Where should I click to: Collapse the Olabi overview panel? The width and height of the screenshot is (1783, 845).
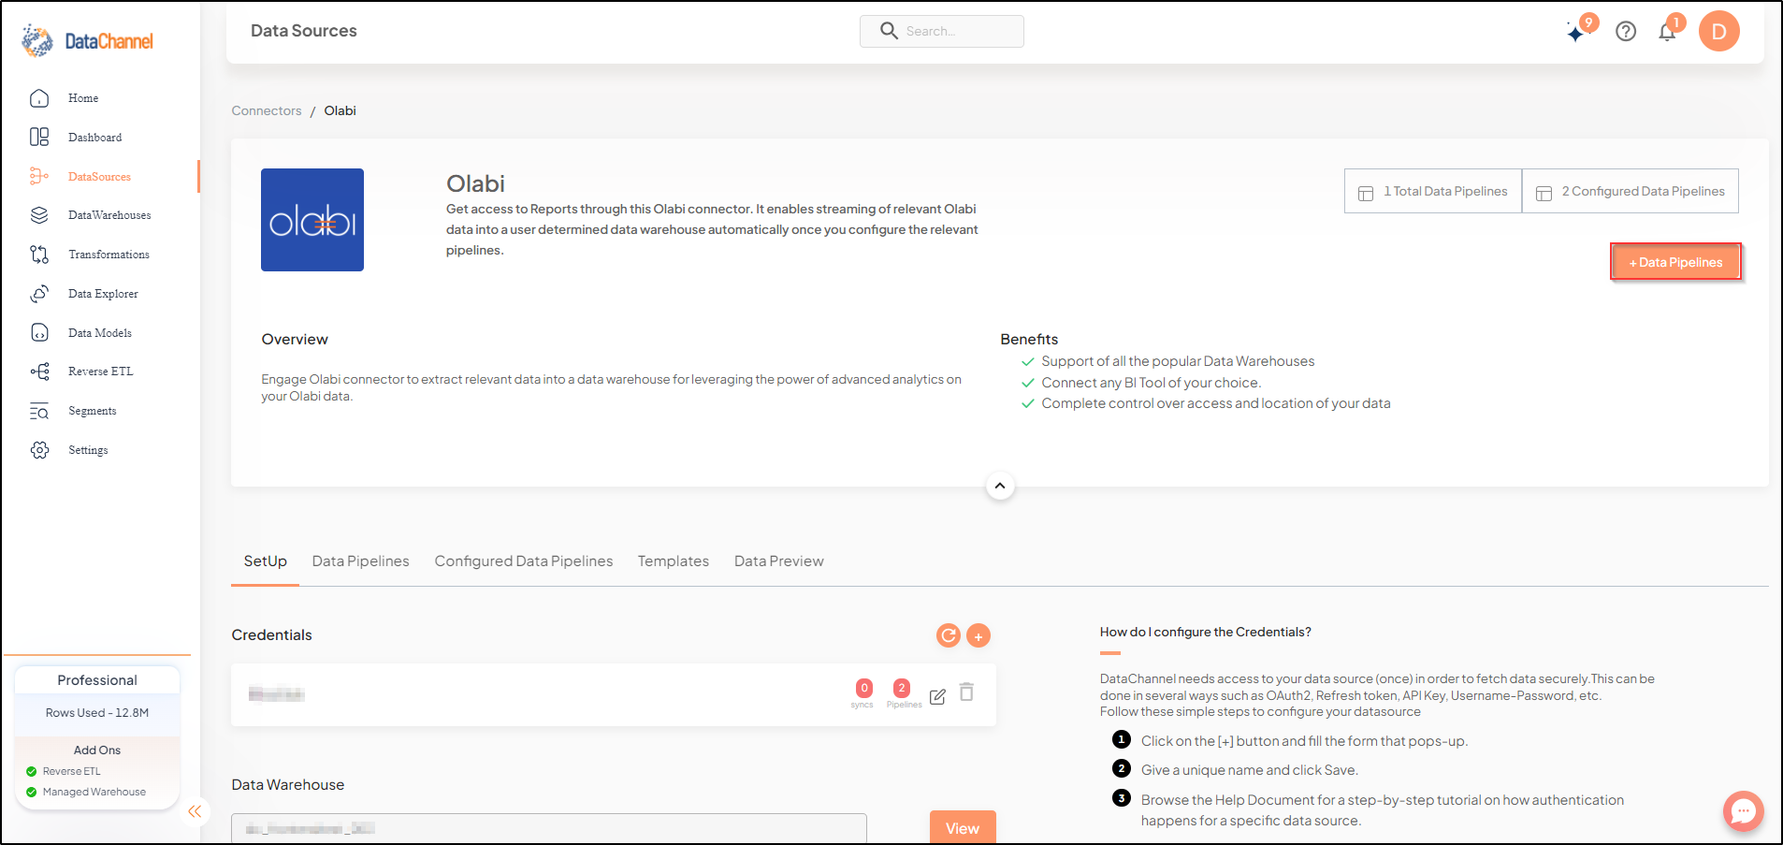[1000, 486]
